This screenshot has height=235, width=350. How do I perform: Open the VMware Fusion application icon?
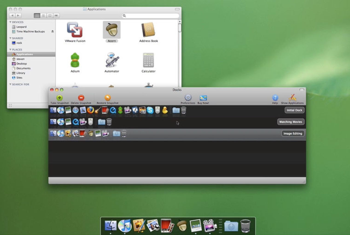tap(75, 30)
